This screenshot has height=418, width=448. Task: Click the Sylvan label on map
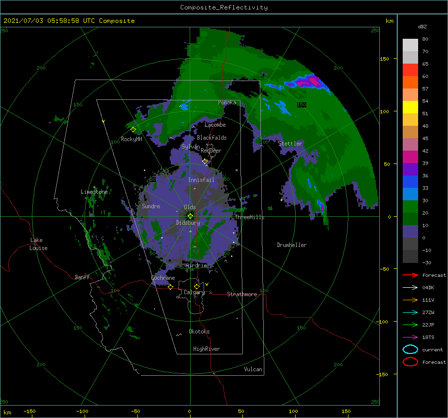[x=191, y=147]
